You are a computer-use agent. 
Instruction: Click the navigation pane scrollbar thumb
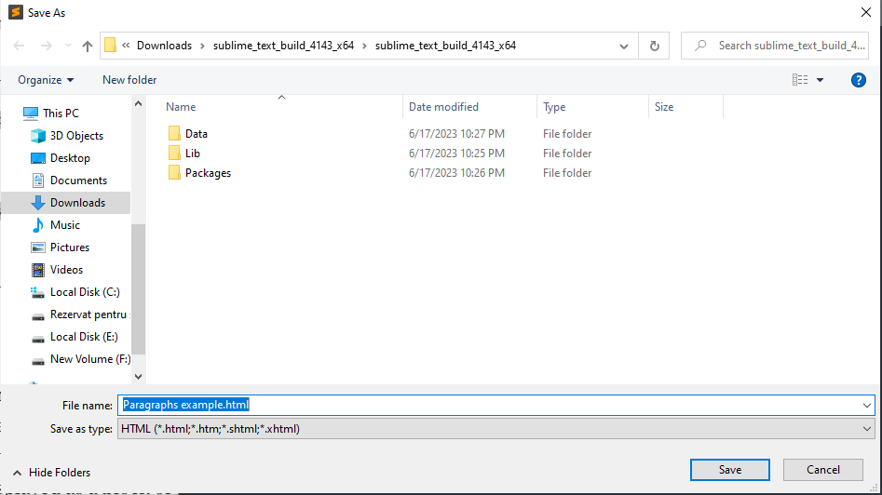(x=139, y=288)
